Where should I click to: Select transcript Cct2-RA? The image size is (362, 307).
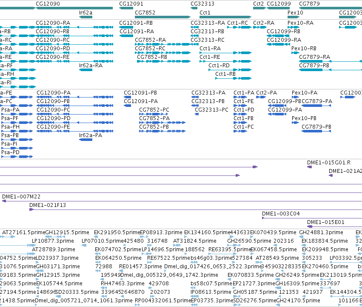tap(260, 27)
